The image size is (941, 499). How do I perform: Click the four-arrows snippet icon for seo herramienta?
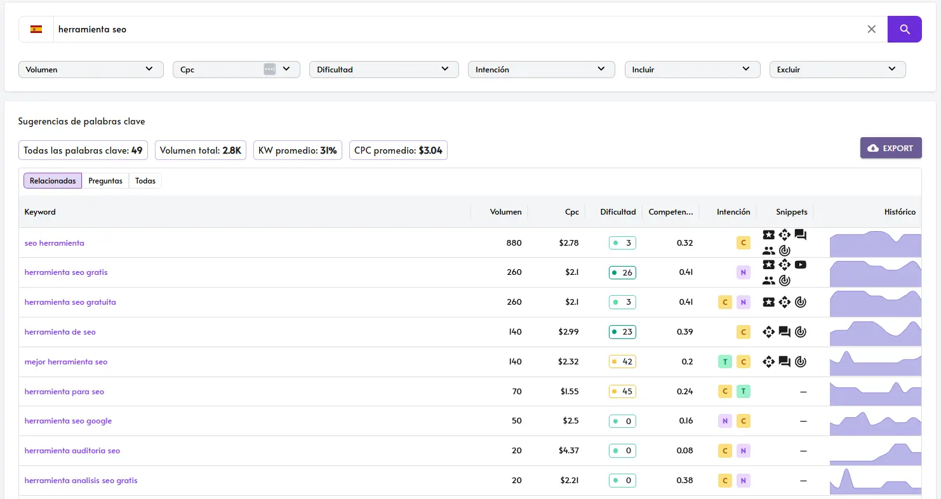784,235
